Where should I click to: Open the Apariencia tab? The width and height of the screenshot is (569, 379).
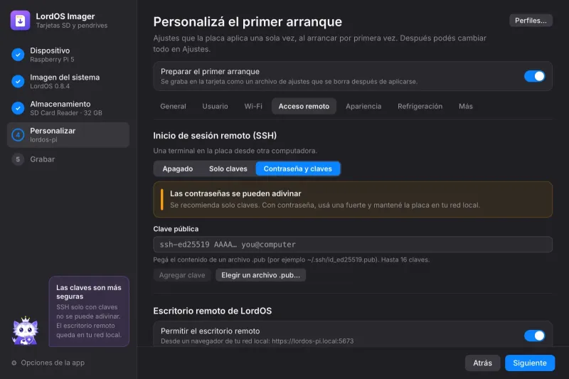tap(363, 106)
